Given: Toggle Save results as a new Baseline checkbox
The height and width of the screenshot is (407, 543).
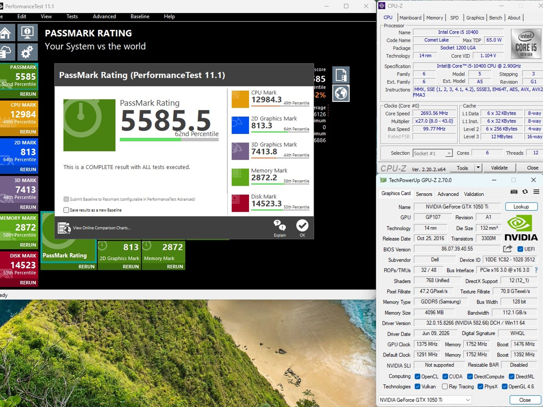Looking at the screenshot, I should (x=66, y=210).
